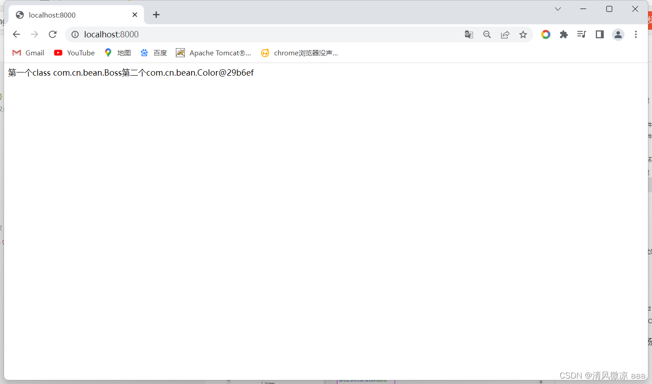Open the Extensions puzzle icon
Screen dimensions: 652x384
click(564, 35)
